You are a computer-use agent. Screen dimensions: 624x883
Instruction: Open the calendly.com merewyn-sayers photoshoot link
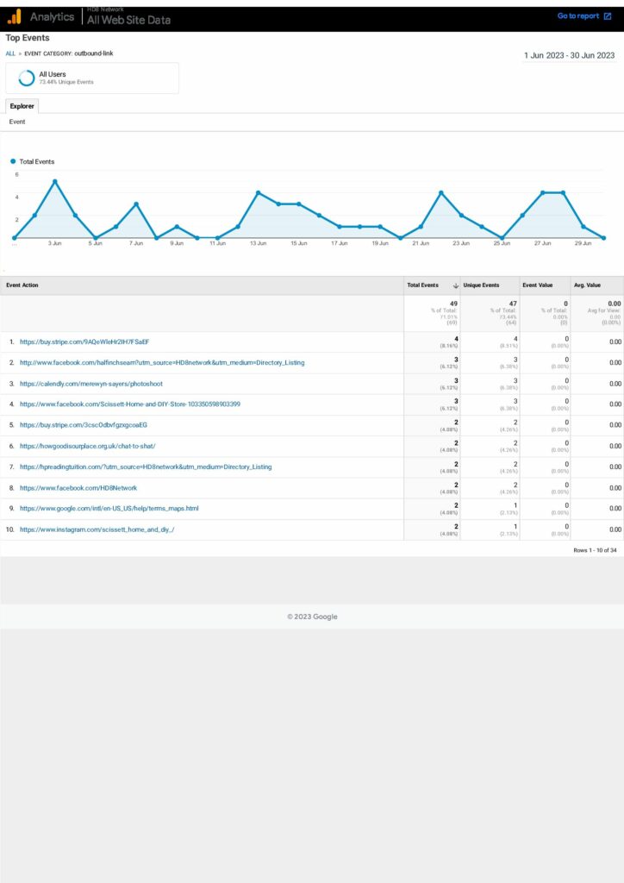tap(90, 383)
